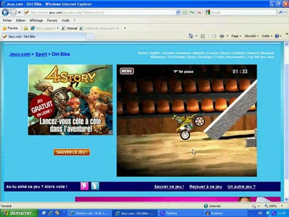Image resolution: width=289 pixels, height=217 pixels.
Task: Click the in-game MENU button
Action: coord(127,71)
